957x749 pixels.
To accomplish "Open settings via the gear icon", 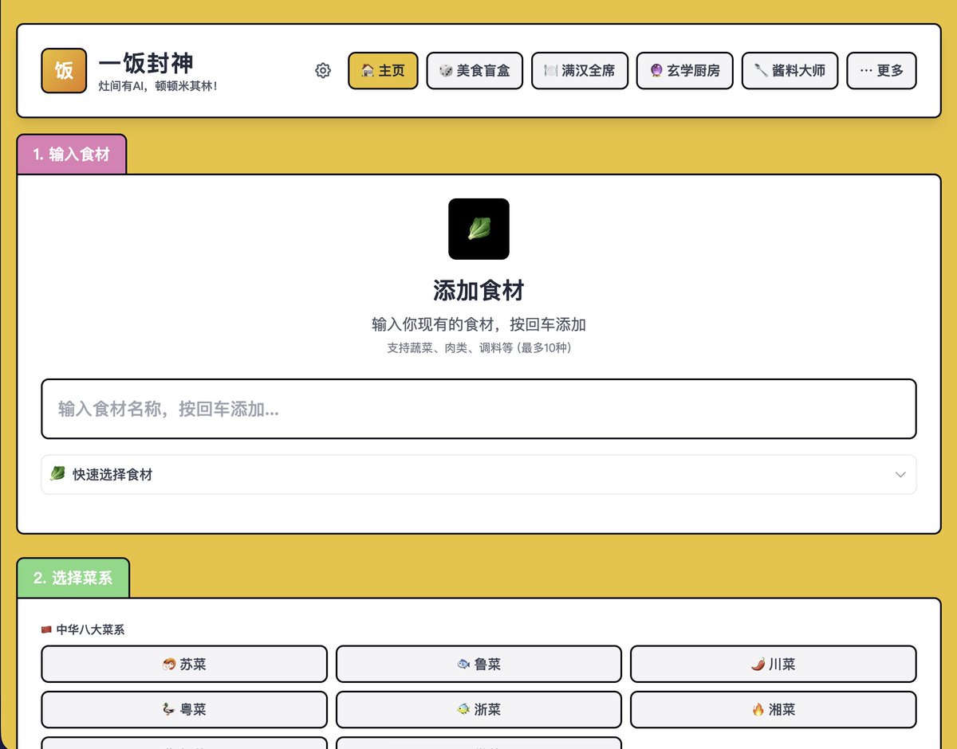I will pos(323,71).
